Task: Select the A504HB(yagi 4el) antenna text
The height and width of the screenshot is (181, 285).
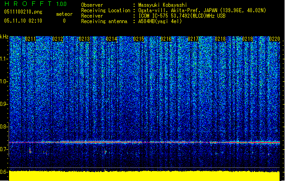Action: click(160, 21)
